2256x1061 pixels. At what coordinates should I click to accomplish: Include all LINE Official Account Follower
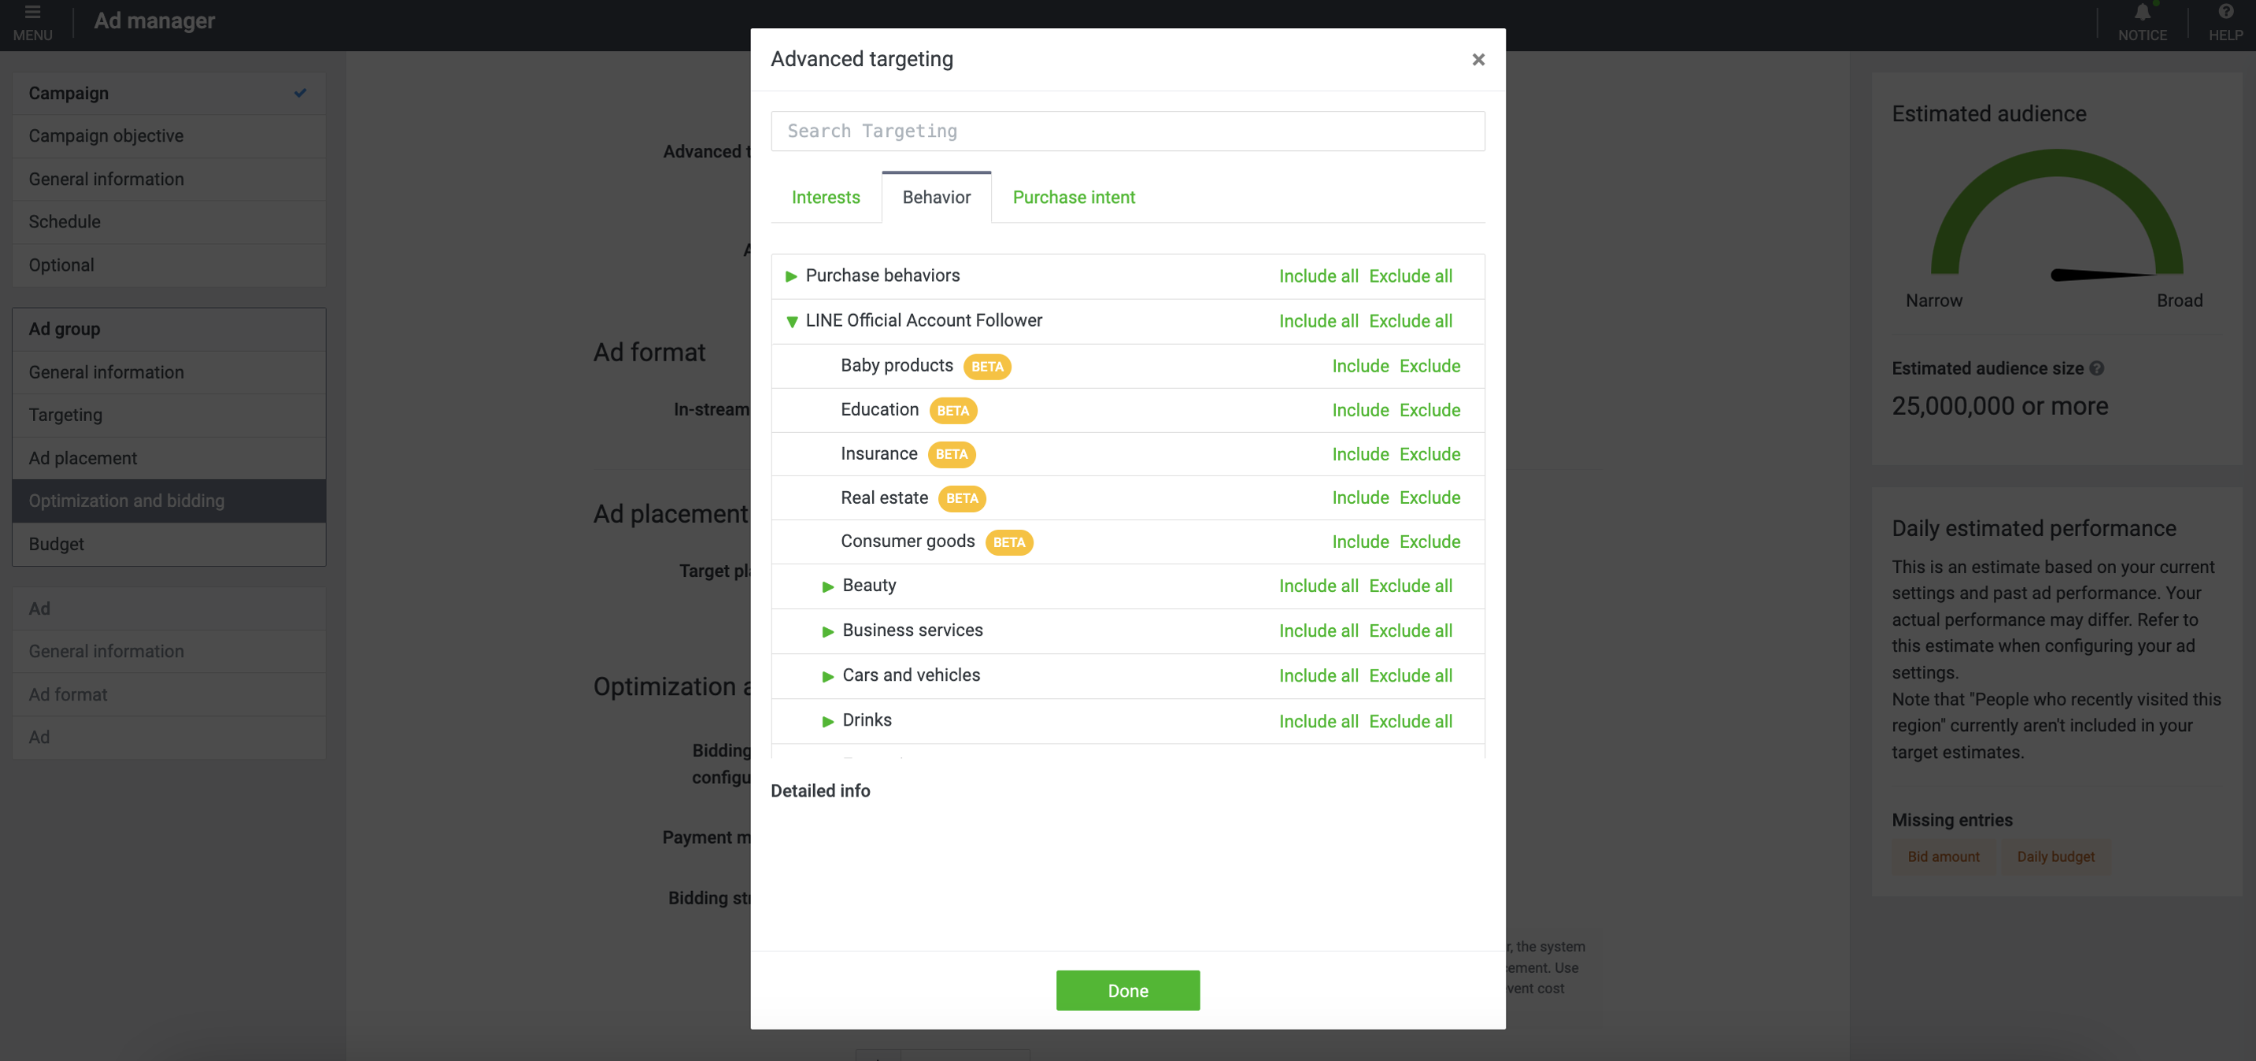click(1318, 321)
